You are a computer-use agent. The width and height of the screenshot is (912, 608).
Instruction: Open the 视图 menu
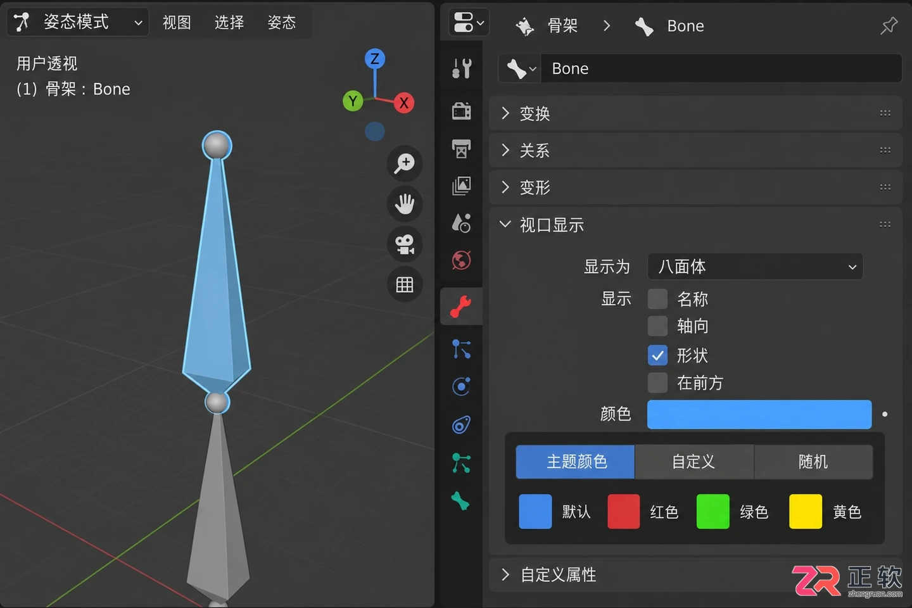point(177,23)
